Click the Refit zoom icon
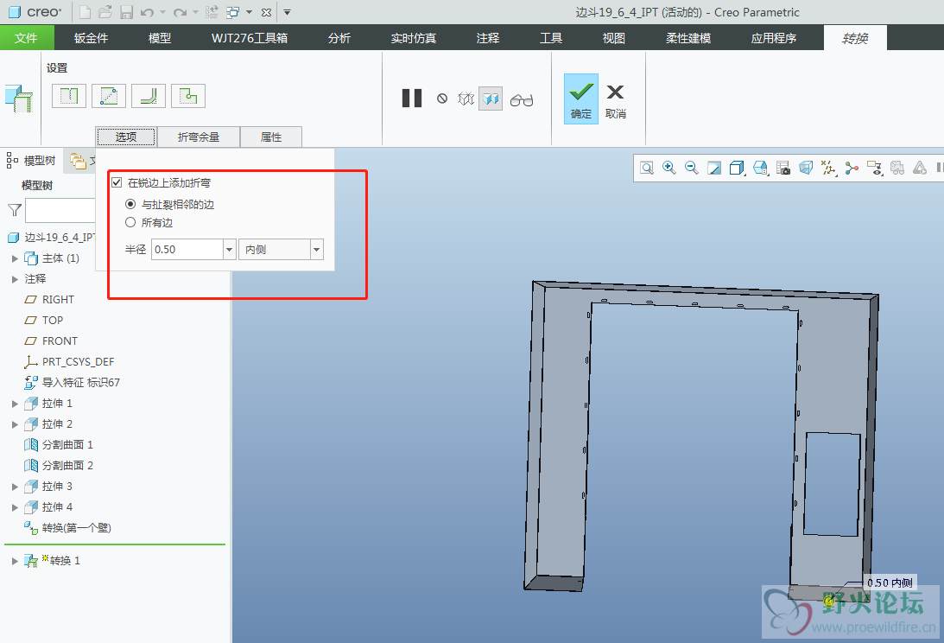Image resolution: width=944 pixels, height=643 pixels. point(647,168)
